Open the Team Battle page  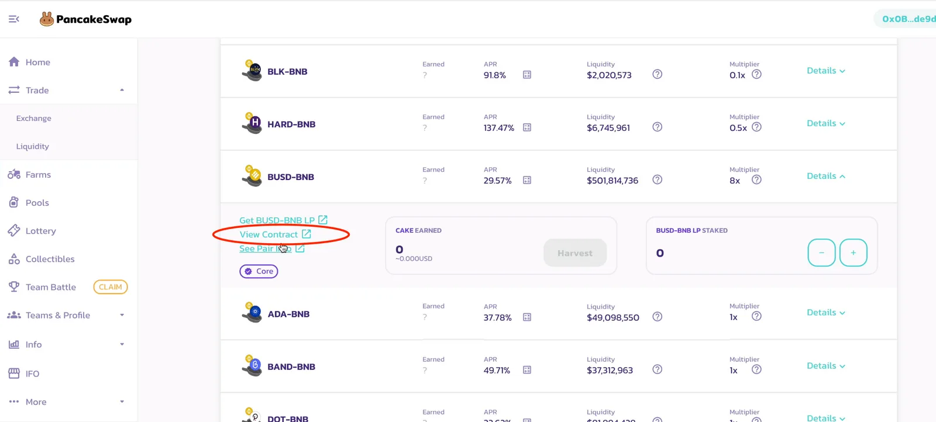[x=51, y=287]
